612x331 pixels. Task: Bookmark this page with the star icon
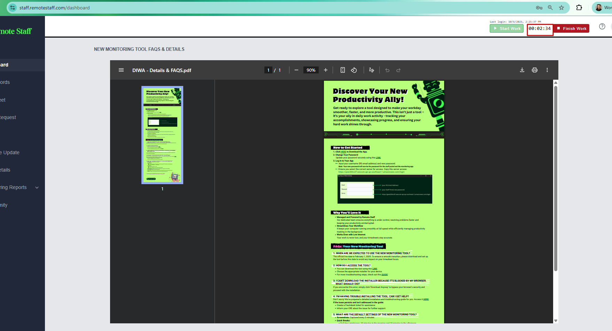pos(561,8)
